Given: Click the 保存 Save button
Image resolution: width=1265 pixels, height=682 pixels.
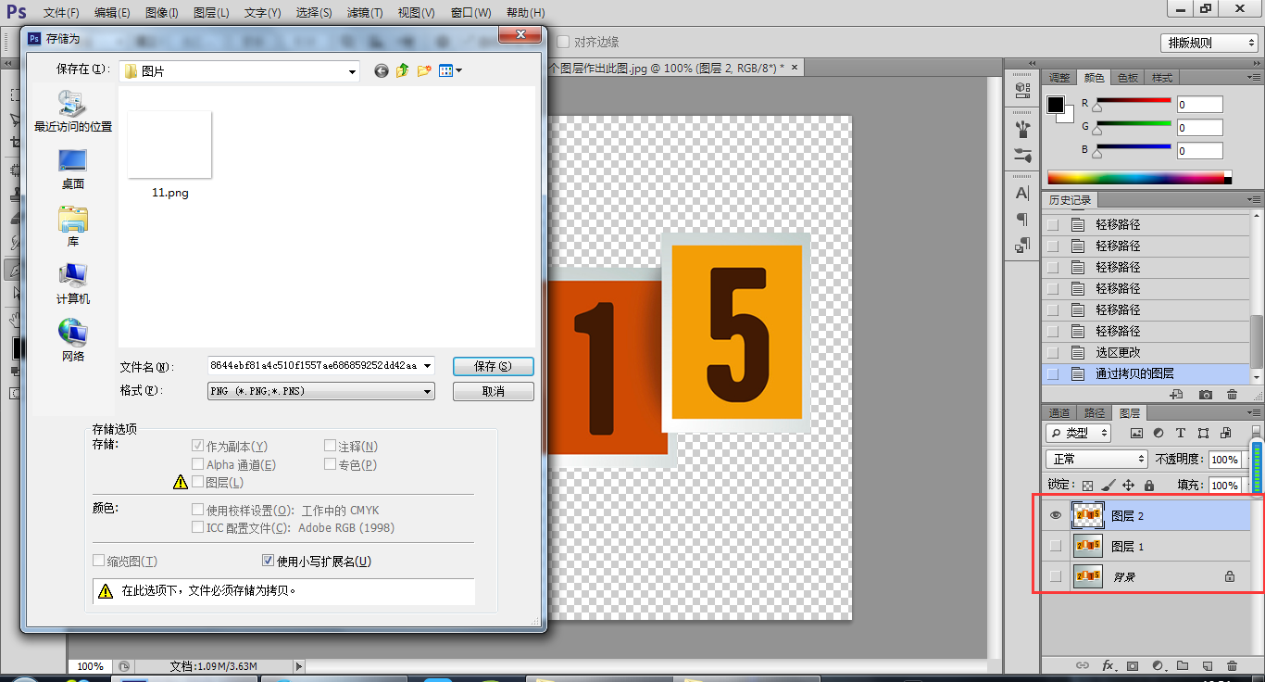Looking at the screenshot, I should [x=493, y=366].
